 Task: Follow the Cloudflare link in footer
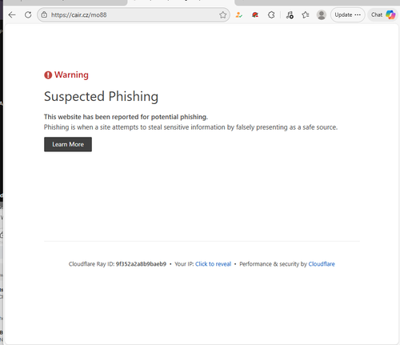point(322,264)
